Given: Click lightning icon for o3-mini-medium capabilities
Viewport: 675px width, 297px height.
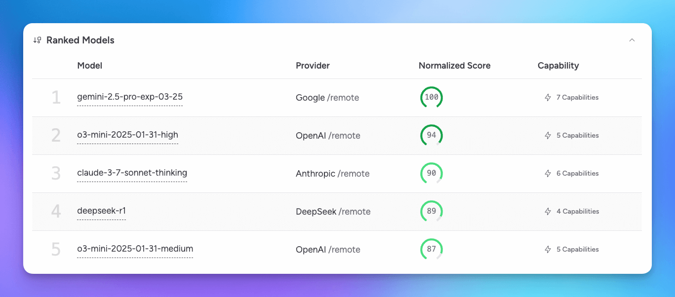Looking at the screenshot, I should [548, 250].
